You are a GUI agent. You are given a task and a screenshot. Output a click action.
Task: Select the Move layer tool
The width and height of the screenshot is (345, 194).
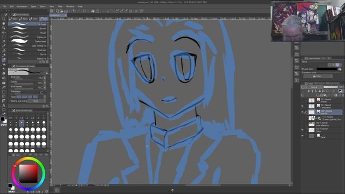(4, 32)
